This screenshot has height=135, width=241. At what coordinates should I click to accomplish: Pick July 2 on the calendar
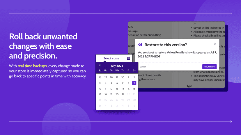pos(134,77)
